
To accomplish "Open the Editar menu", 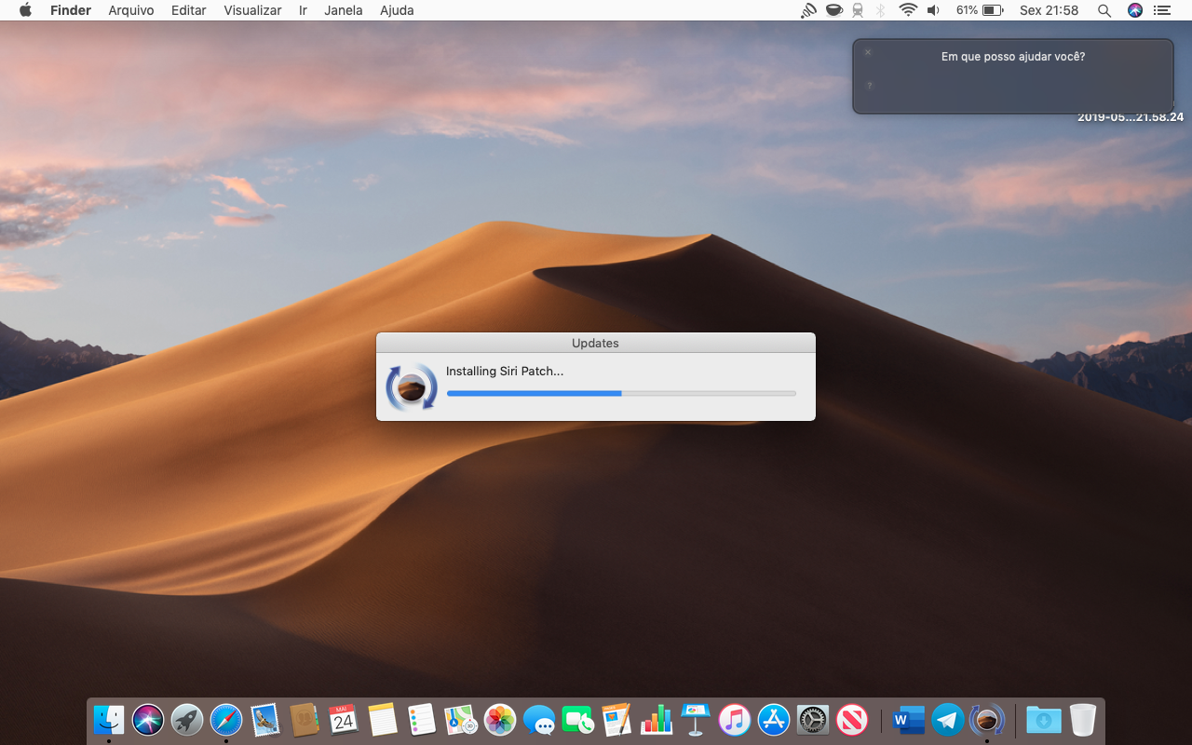I will 188,10.
